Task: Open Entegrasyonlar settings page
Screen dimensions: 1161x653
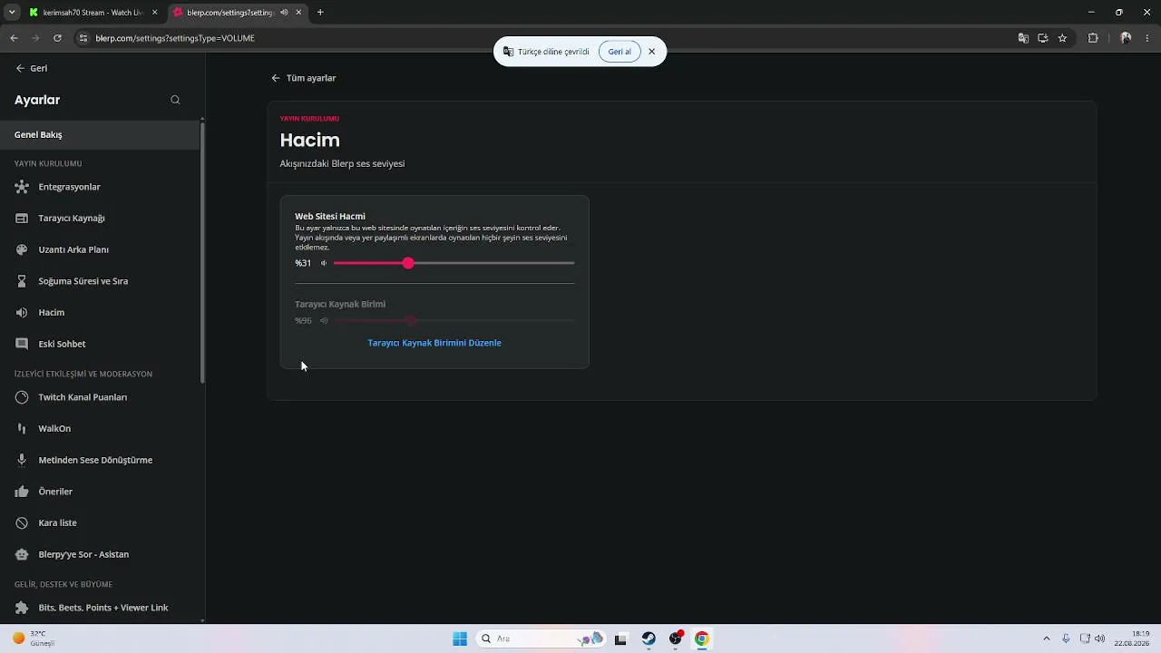Action: click(x=100, y=187)
